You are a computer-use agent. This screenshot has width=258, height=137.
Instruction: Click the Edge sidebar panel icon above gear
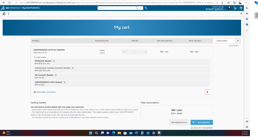pyautogui.click(x=247, y=121)
